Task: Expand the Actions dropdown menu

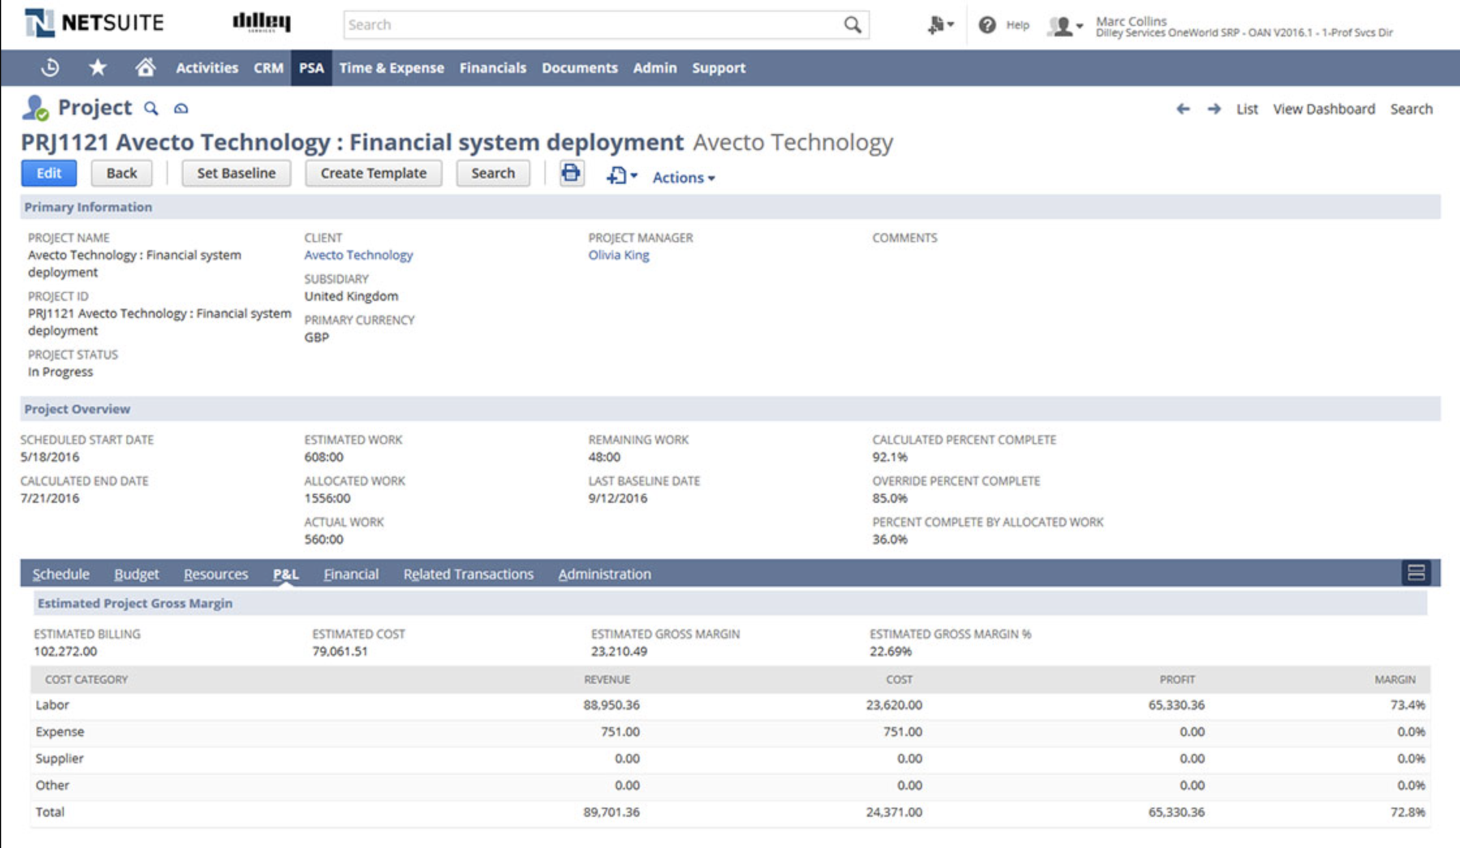Action: click(684, 177)
